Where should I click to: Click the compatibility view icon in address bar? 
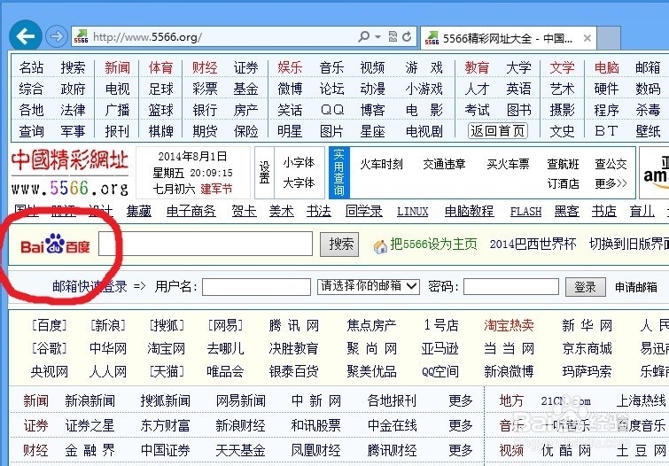pos(393,36)
